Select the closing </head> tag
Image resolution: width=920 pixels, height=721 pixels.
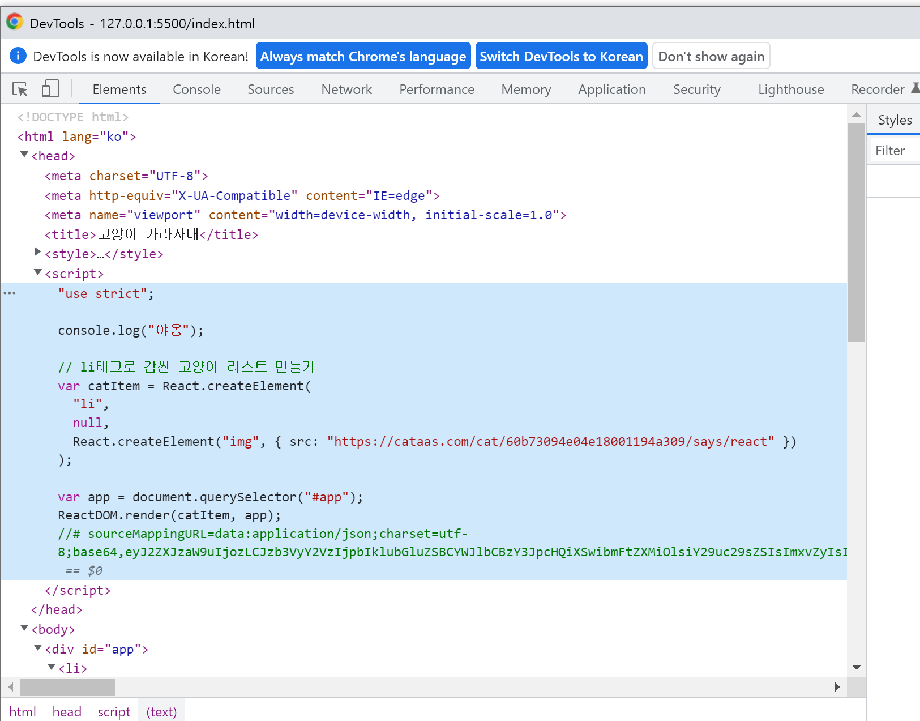[57, 609]
